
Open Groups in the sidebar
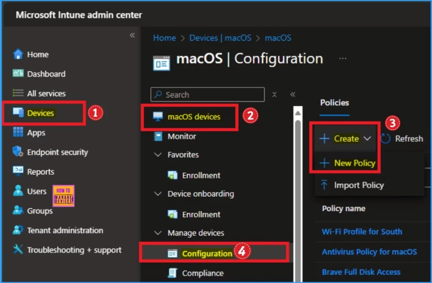40,211
